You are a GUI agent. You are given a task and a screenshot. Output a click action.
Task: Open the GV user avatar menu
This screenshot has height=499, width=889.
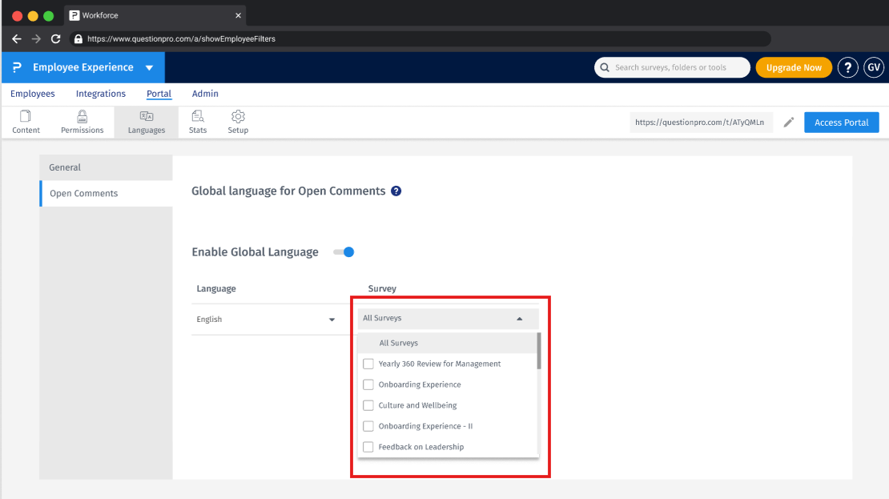click(x=874, y=67)
